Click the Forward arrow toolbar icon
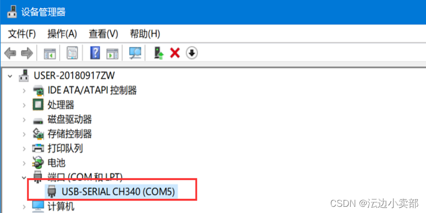The width and height of the screenshot is (426, 213). (27, 53)
